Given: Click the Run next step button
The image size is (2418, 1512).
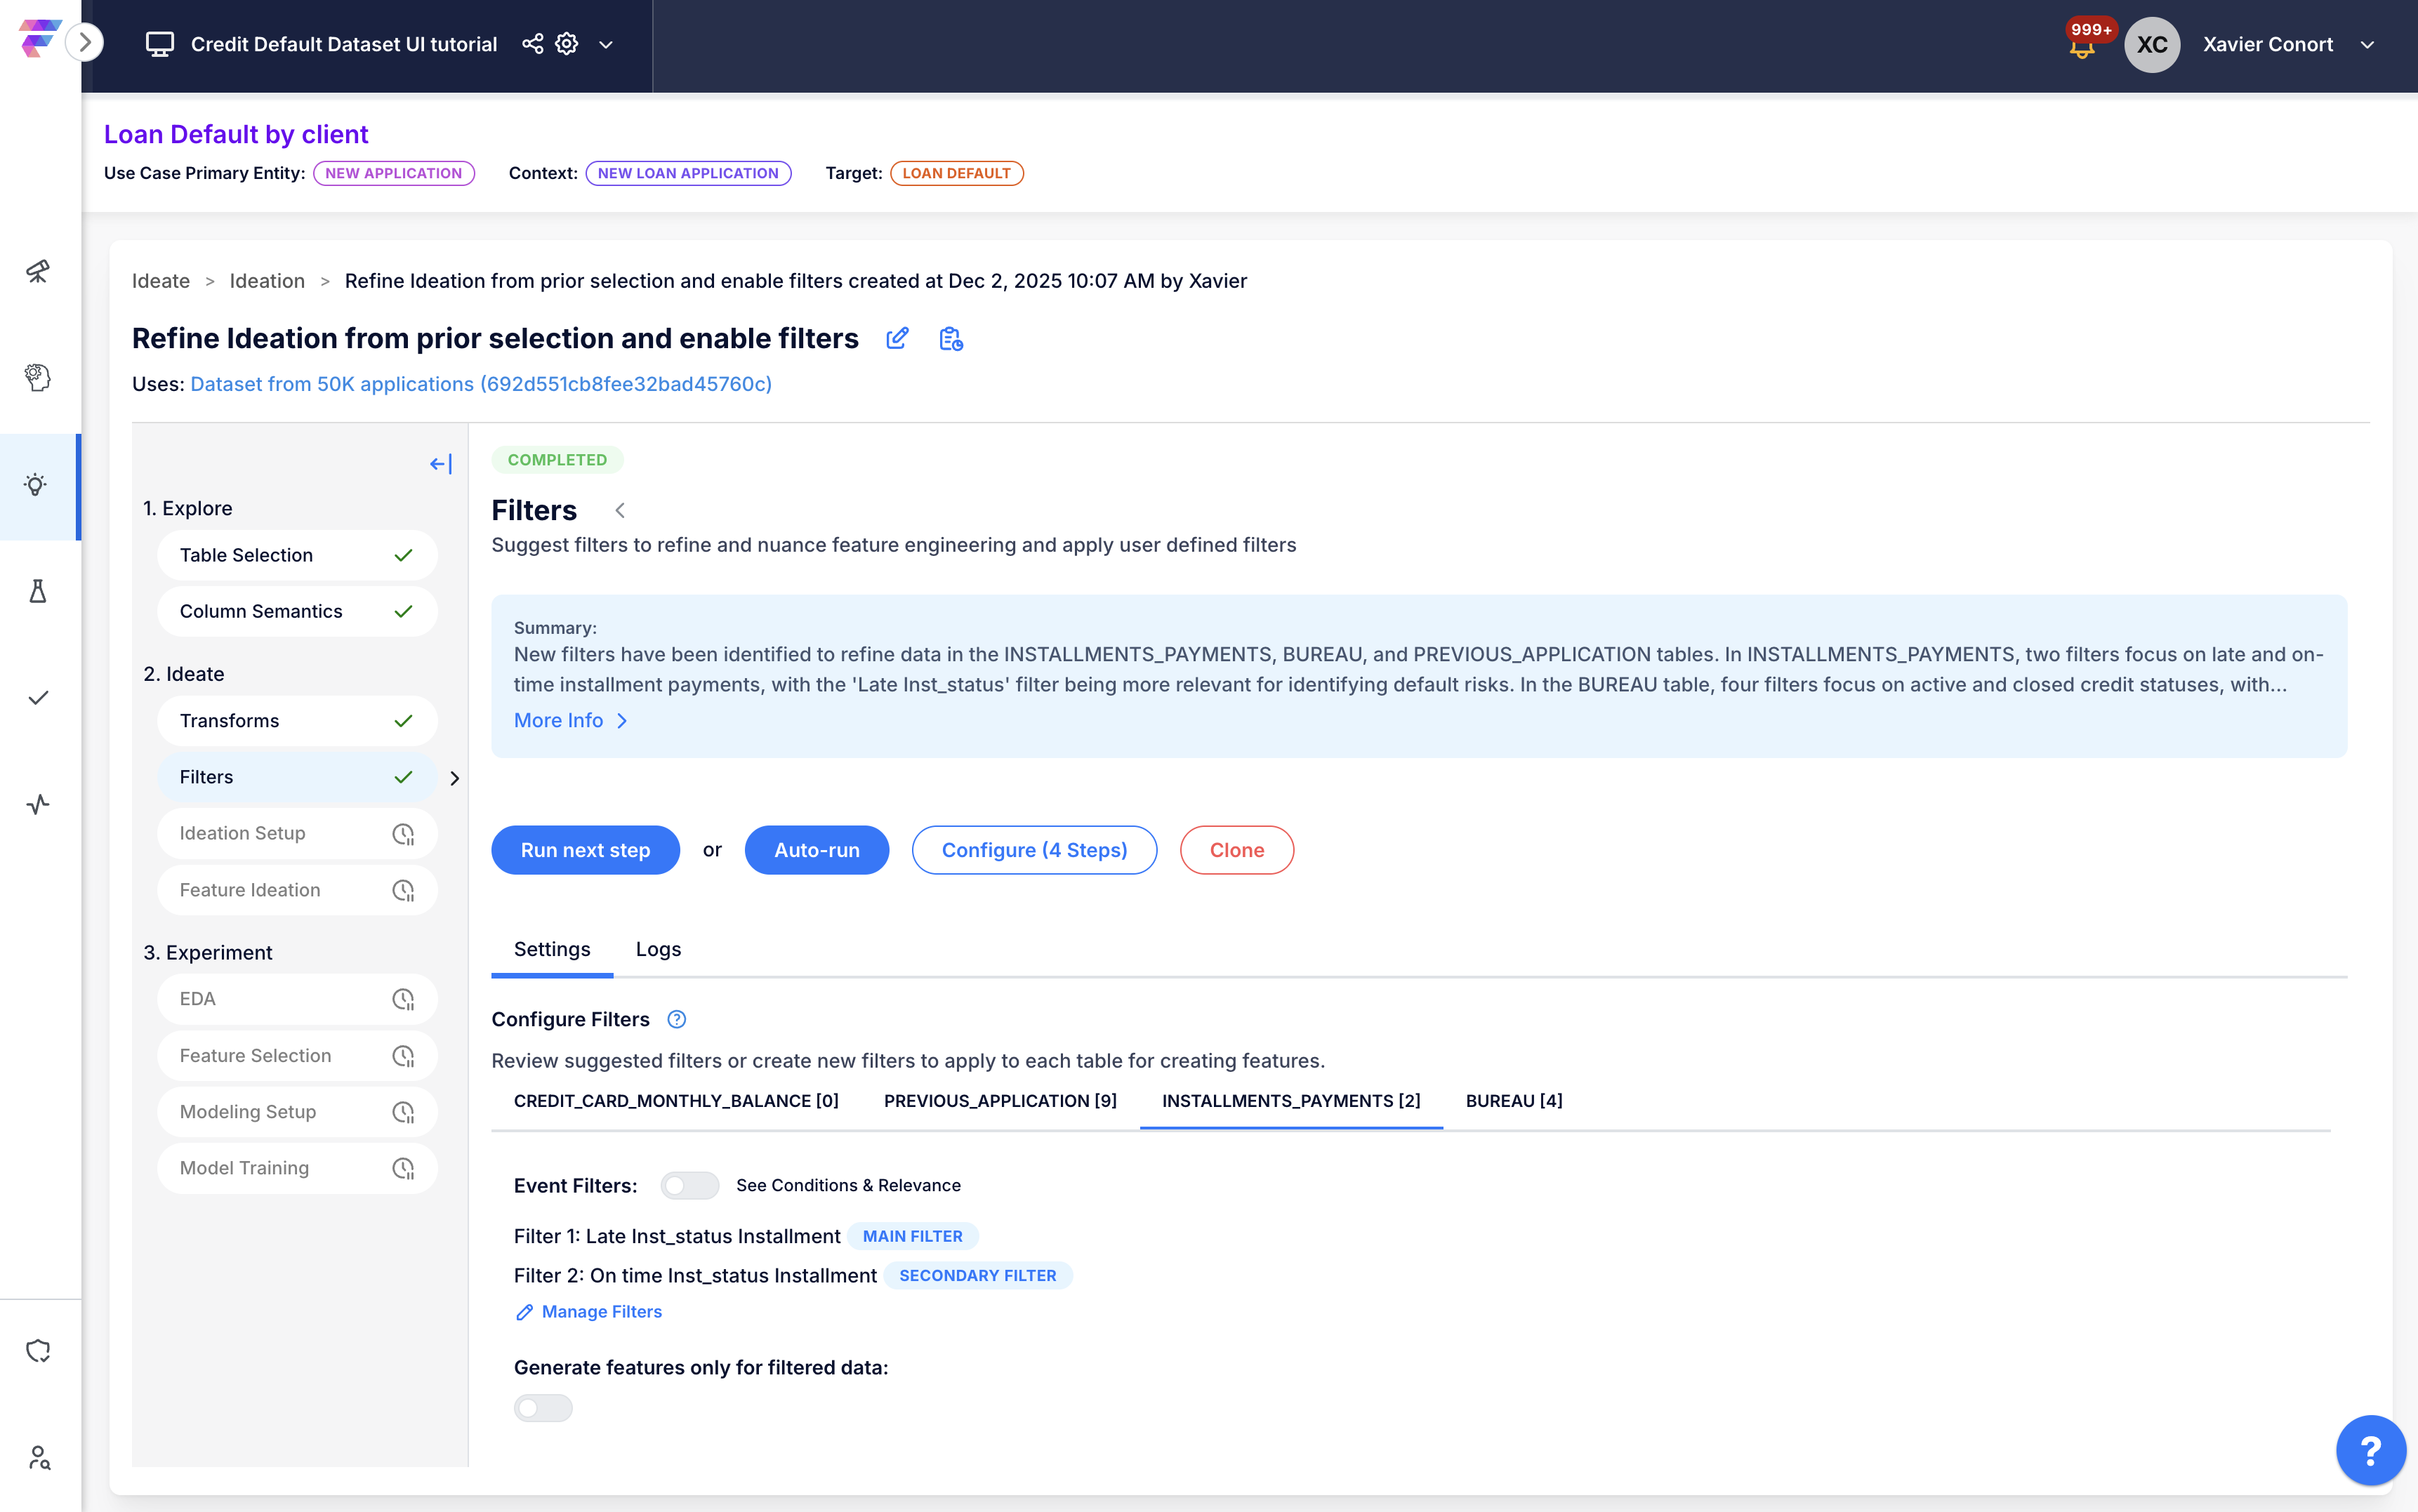Looking at the screenshot, I should [585, 850].
